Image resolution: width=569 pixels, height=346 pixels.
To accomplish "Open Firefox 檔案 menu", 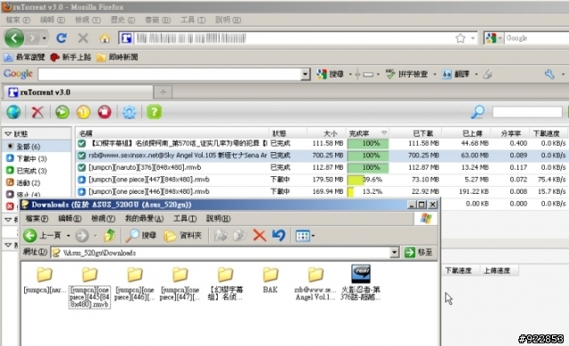I will [x=18, y=20].
